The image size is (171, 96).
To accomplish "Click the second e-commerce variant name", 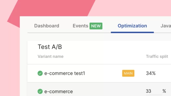I will click(59, 91).
